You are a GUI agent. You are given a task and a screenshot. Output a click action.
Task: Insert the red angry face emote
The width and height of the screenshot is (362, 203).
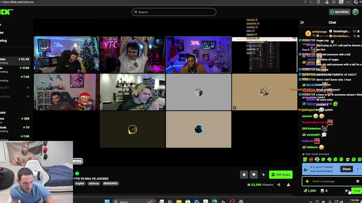point(311,160)
